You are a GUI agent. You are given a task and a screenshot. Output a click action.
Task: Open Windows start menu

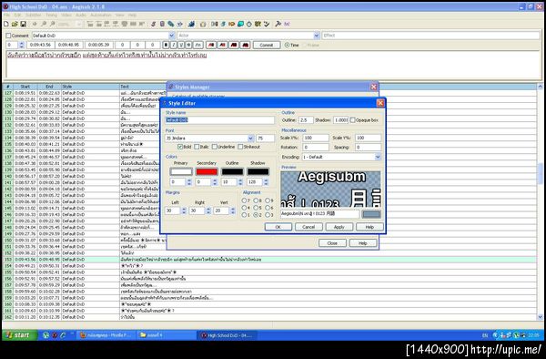(19, 335)
